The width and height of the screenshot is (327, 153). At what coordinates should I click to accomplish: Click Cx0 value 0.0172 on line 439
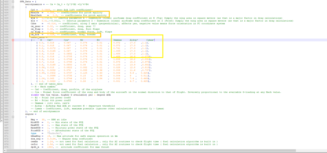coord(51,48)
